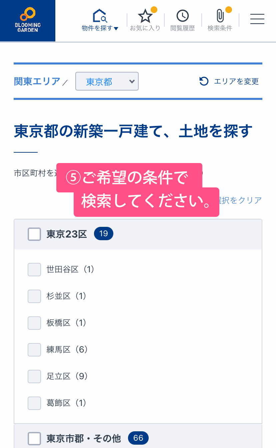This screenshot has width=276, height=448.
Task: Check the 東京23区 group checkbox
Action: 34,234
